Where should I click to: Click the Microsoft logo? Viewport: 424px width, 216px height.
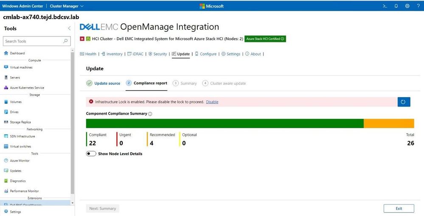coord(211,6)
